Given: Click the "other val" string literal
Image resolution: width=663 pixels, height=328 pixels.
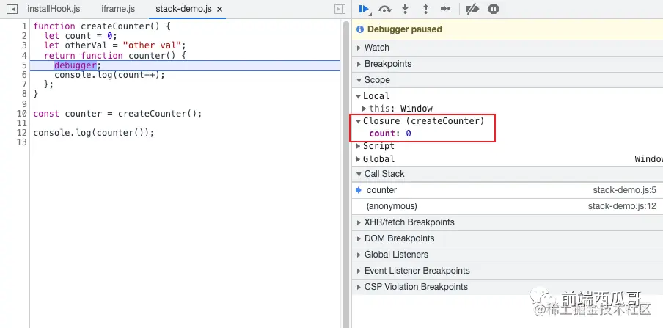Looking at the screenshot, I should coord(153,45).
